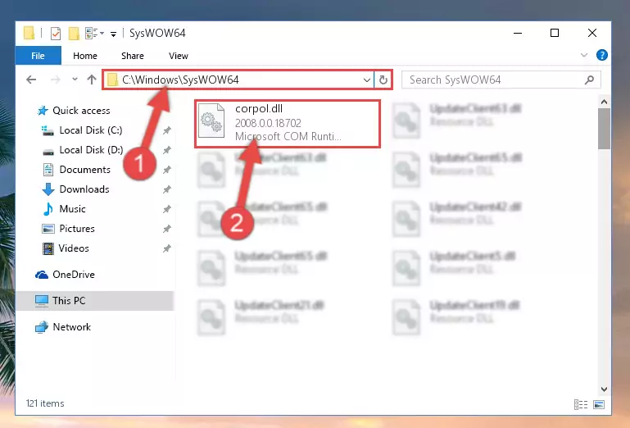Switch to the View ribbon tab
630x428 pixels.
(179, 56)
